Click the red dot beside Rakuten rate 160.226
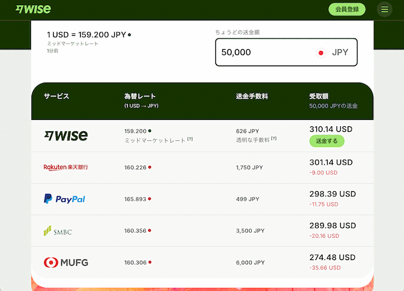The height and width of the screenshot is (291, 404). [x=150, y=167]
